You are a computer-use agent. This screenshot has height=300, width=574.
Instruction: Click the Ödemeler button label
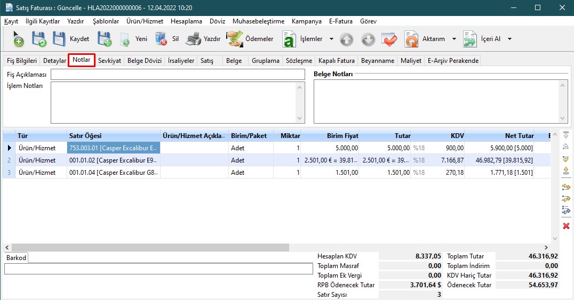tap(259, 39)
